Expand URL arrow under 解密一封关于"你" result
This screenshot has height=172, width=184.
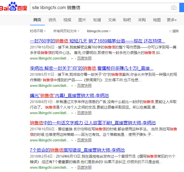tap(72, 86)
